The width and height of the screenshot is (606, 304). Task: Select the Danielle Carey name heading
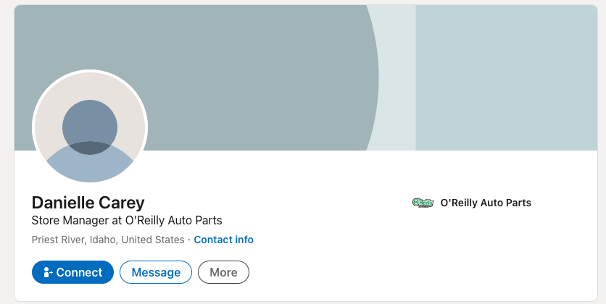[x=88, y=203]
